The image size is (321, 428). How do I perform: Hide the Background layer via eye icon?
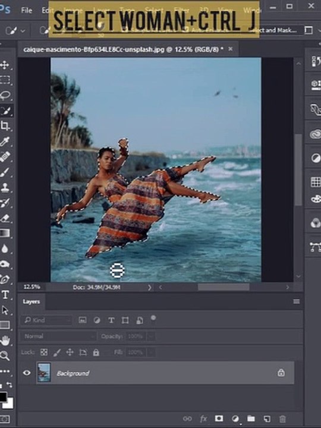[x=27, y=373]
